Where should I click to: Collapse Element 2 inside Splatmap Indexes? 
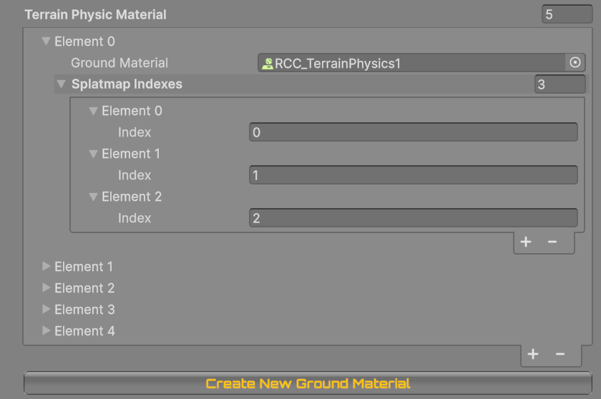[93, 197]
